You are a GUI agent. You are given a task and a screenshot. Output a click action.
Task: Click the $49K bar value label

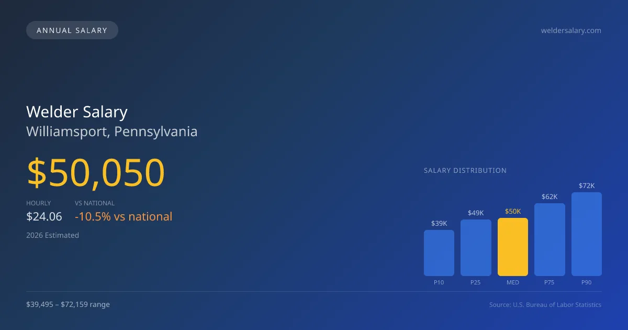[476, 213]
